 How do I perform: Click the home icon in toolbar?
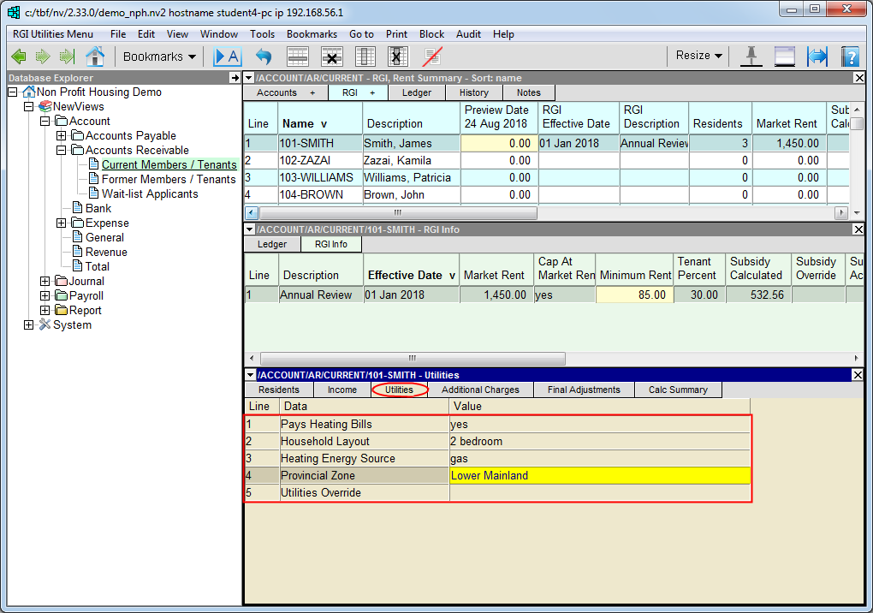click(x=95, y=57)
